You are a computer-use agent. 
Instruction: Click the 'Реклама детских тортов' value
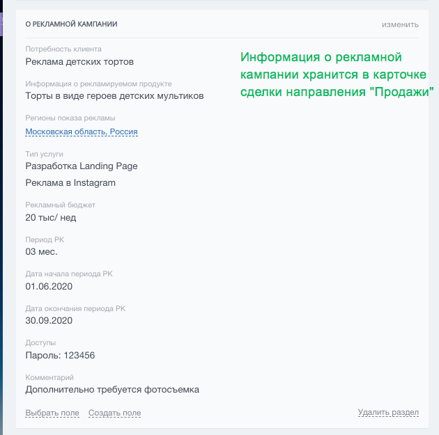point(79,61)
